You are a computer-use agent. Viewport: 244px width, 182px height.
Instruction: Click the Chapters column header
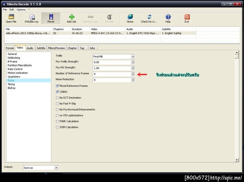pos(61,29)
